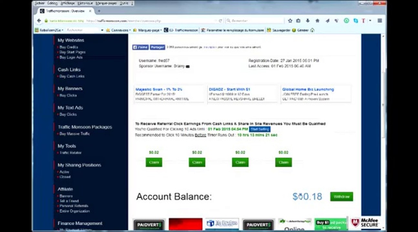The width and height of the screenshot is (418, 232).
Task: Click the green circular extension icon
Action: point(346,21)
